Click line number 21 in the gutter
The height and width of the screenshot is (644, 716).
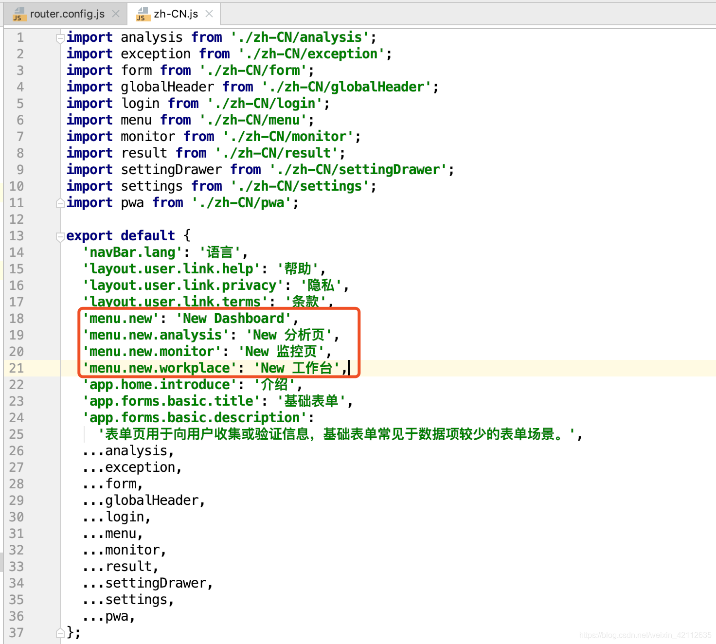(x=17, y=368)
